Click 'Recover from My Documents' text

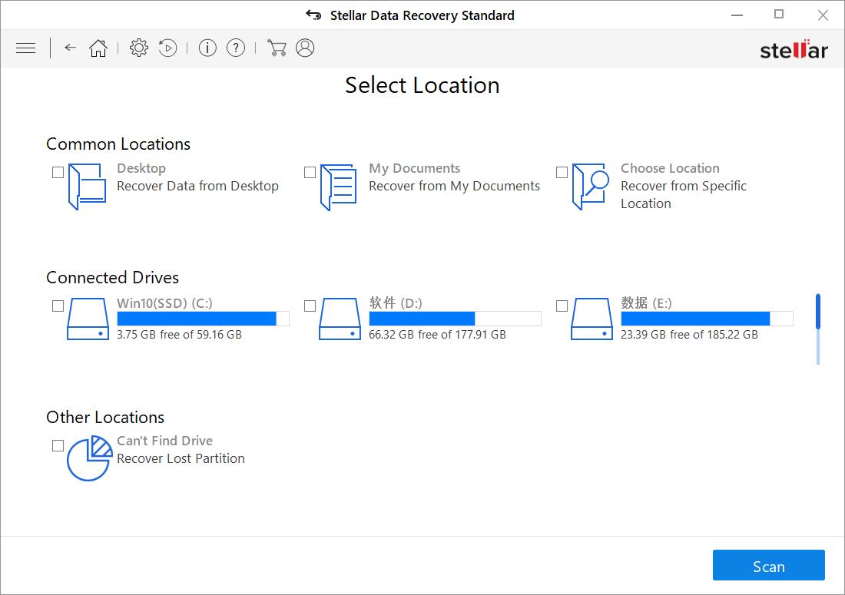click(454, 186)
